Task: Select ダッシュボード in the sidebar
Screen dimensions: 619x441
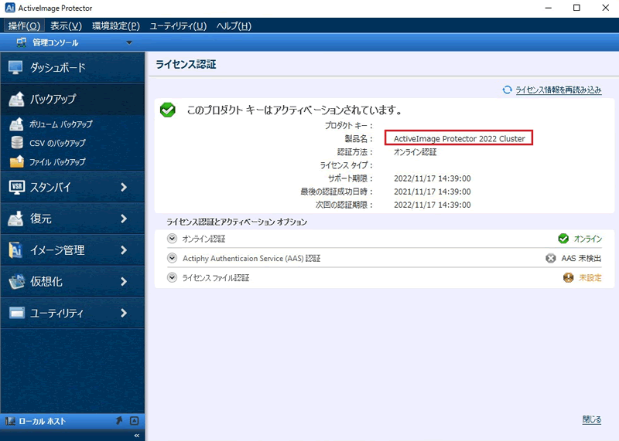Action: point(73,67)
